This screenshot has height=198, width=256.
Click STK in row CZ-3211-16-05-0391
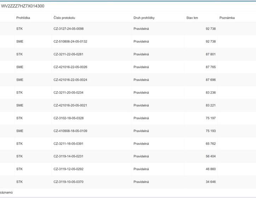tap(19, 144)
